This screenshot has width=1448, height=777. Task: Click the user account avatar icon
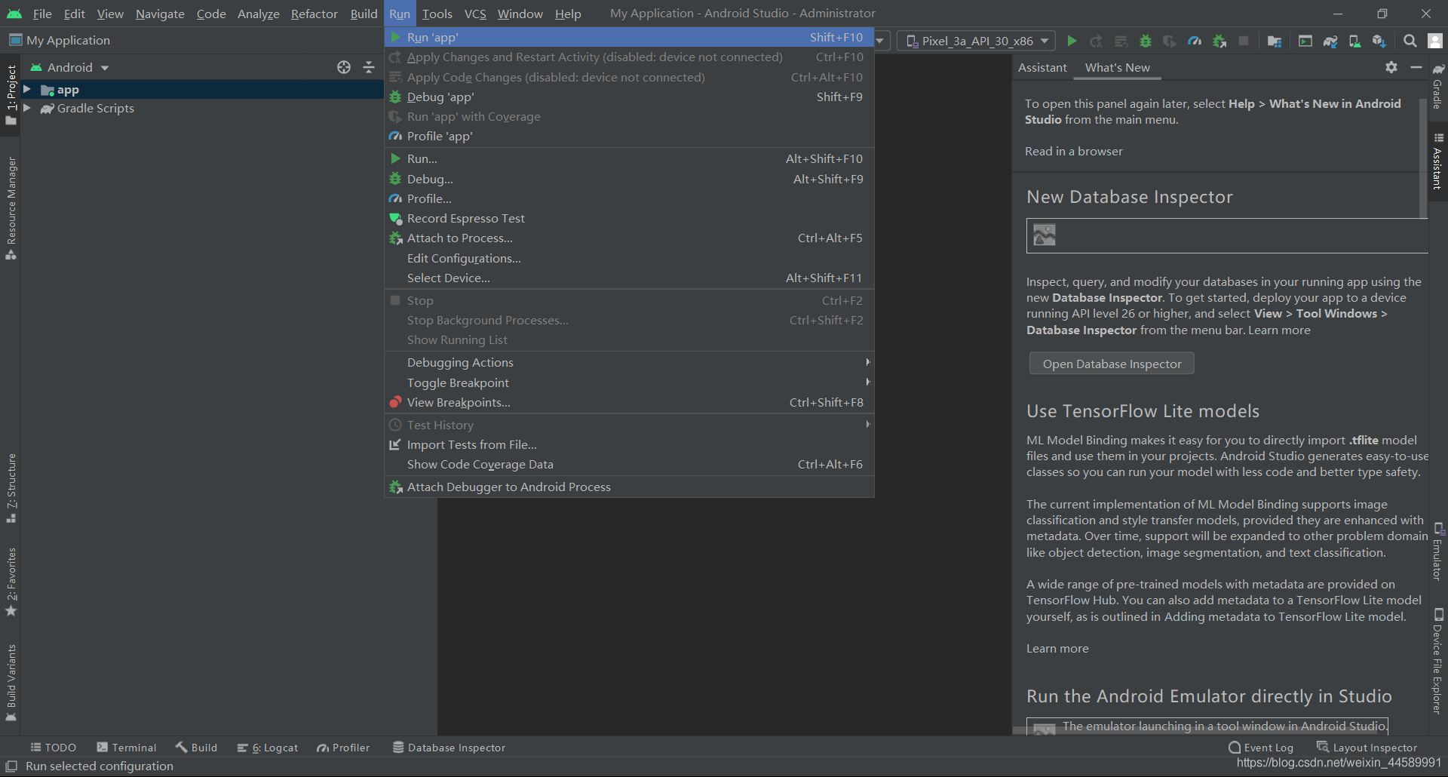(x=1435, y=41)
